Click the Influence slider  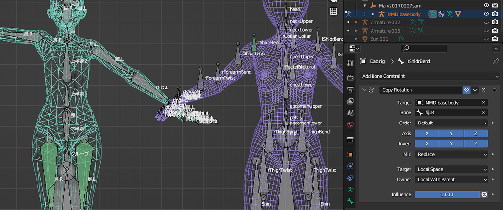447,194
